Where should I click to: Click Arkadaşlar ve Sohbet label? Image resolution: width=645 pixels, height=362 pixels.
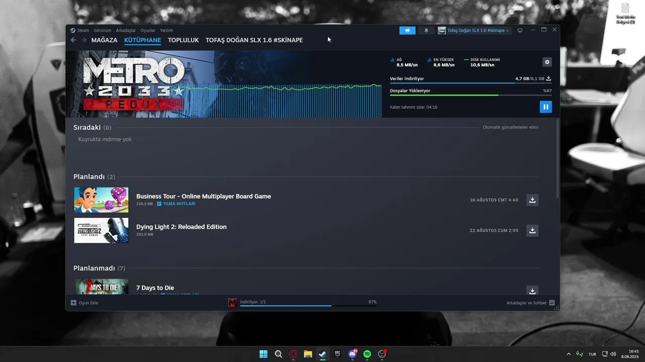tap(527, 303)
